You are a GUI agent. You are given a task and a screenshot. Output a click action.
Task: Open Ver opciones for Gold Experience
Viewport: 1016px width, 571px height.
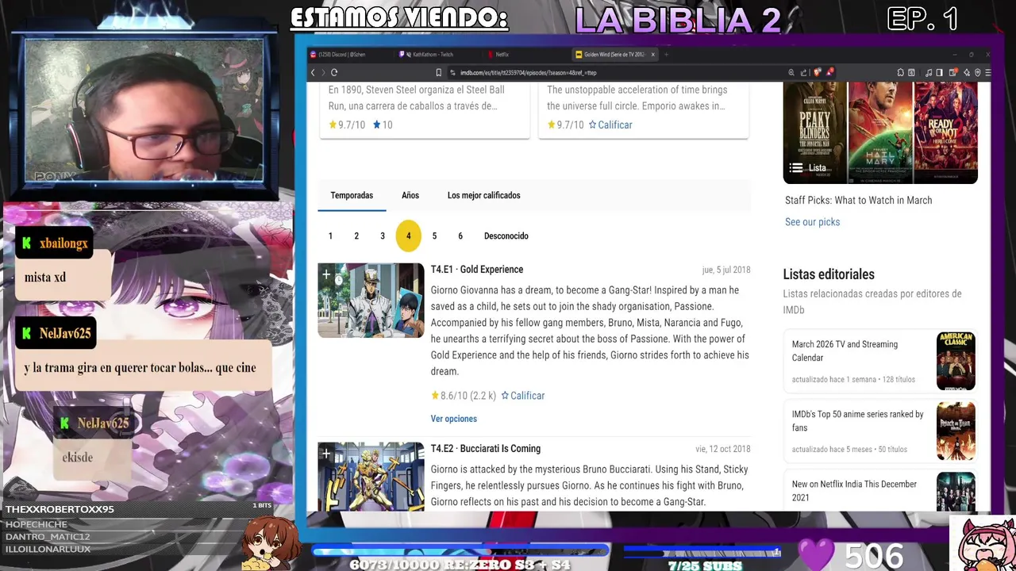pos(454,419)
